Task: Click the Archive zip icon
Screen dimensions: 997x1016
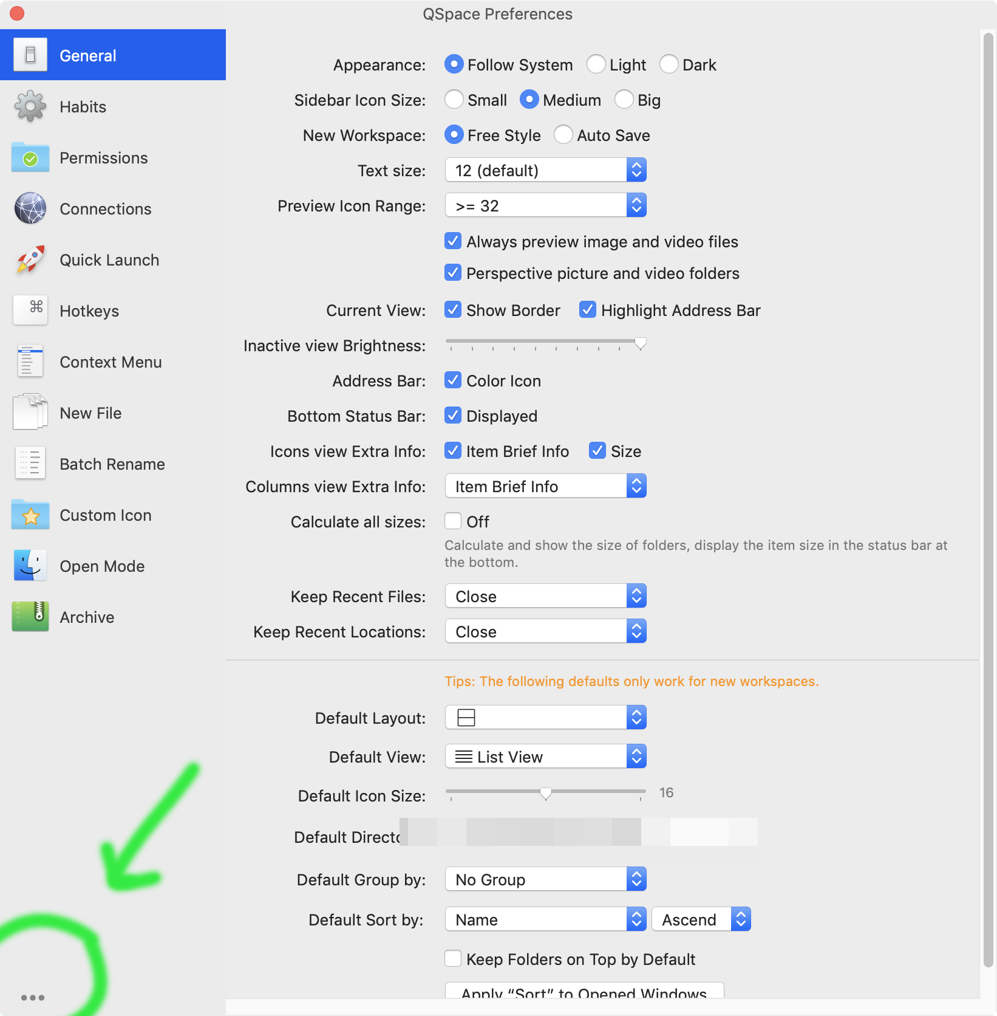Action: [x=30, y=617]
